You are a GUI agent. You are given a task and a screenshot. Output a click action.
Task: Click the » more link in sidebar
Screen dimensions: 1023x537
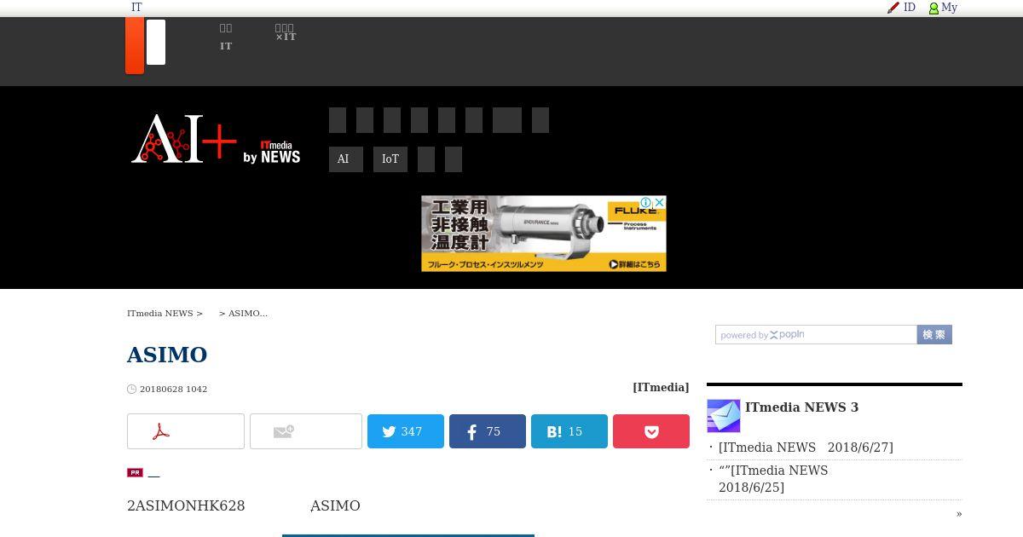point(959,513)
